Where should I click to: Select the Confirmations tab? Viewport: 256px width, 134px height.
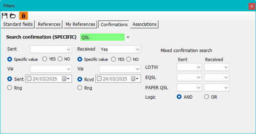coord(114,24)
